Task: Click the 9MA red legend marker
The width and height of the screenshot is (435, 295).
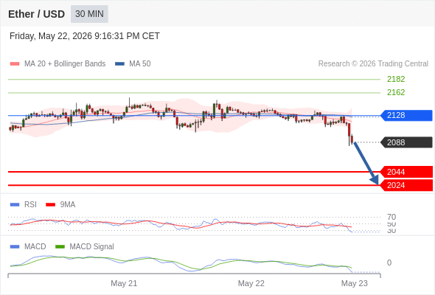Action: 50,205
